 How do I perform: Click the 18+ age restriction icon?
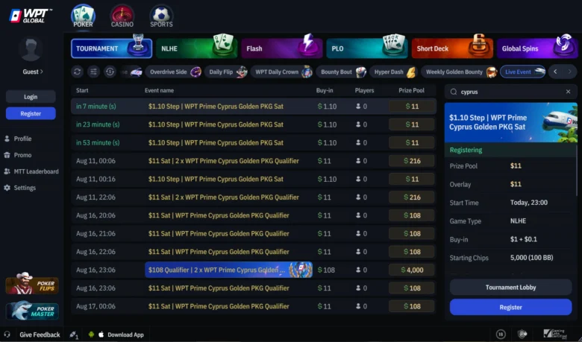tap(501, 335)
